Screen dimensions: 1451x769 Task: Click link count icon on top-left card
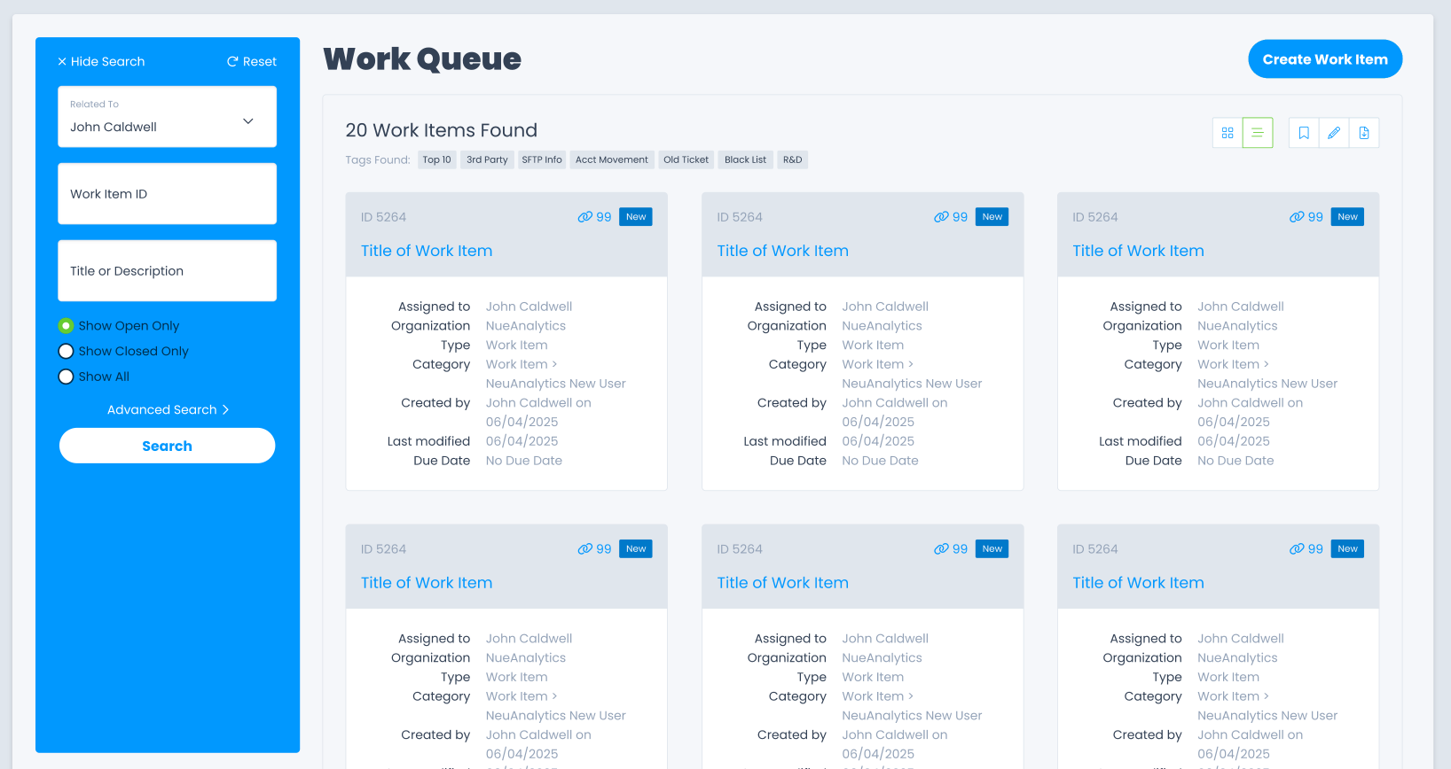point(585,217)
